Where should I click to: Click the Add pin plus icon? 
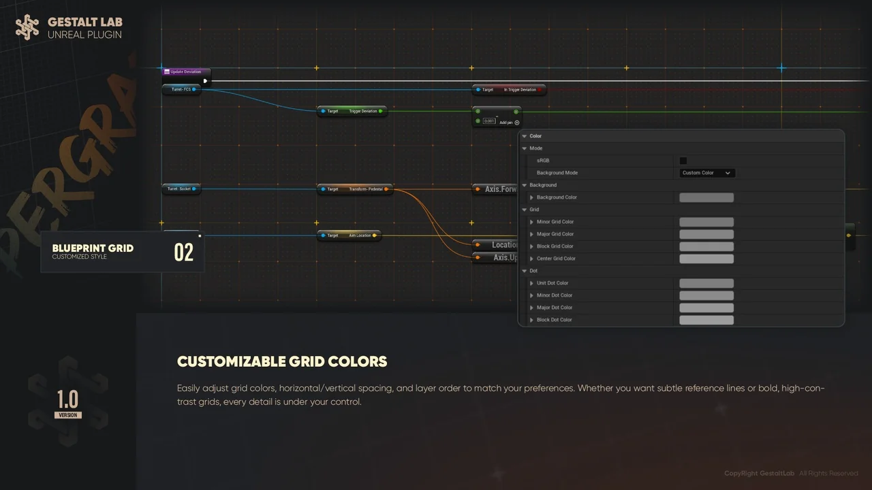516,122
